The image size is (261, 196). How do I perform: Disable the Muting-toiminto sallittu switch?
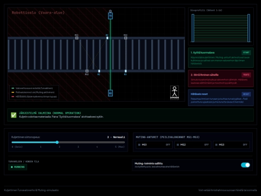[x=246, y=165]
